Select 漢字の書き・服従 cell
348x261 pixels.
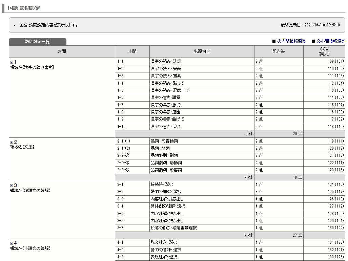click(202, 105)
